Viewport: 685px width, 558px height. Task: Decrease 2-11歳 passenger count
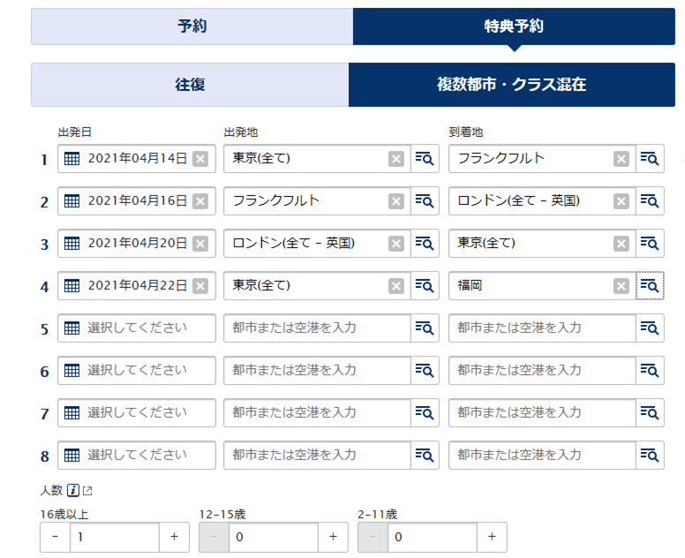coord(373,537)
